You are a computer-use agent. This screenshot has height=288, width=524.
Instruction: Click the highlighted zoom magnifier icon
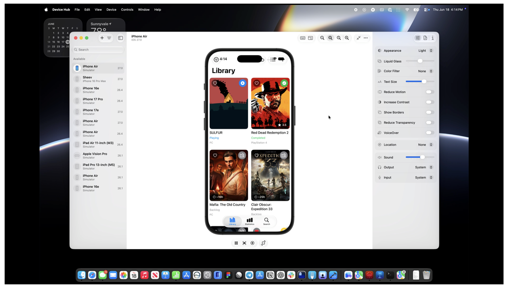coord(330,38)
